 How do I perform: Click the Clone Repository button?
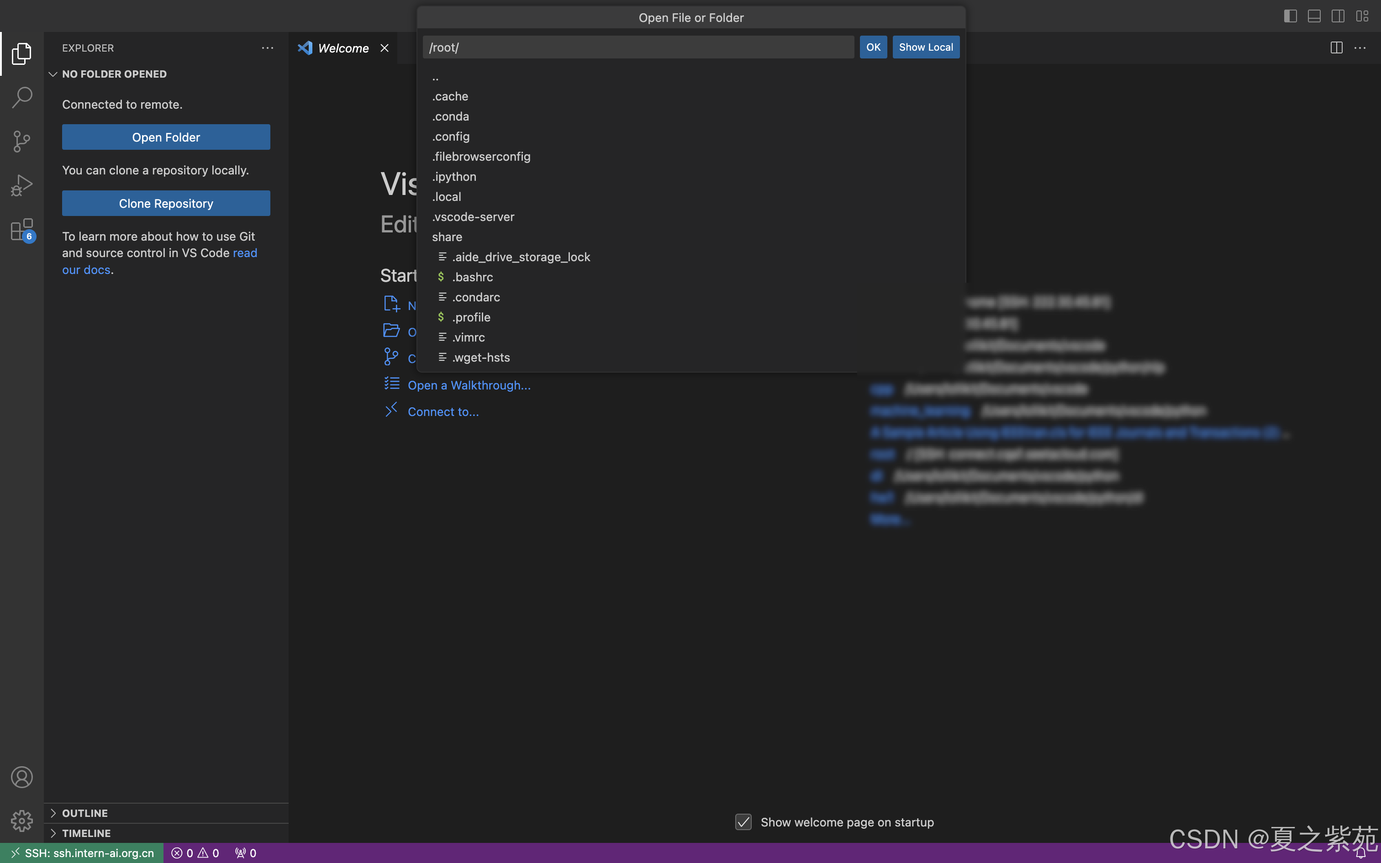[166, 203]
